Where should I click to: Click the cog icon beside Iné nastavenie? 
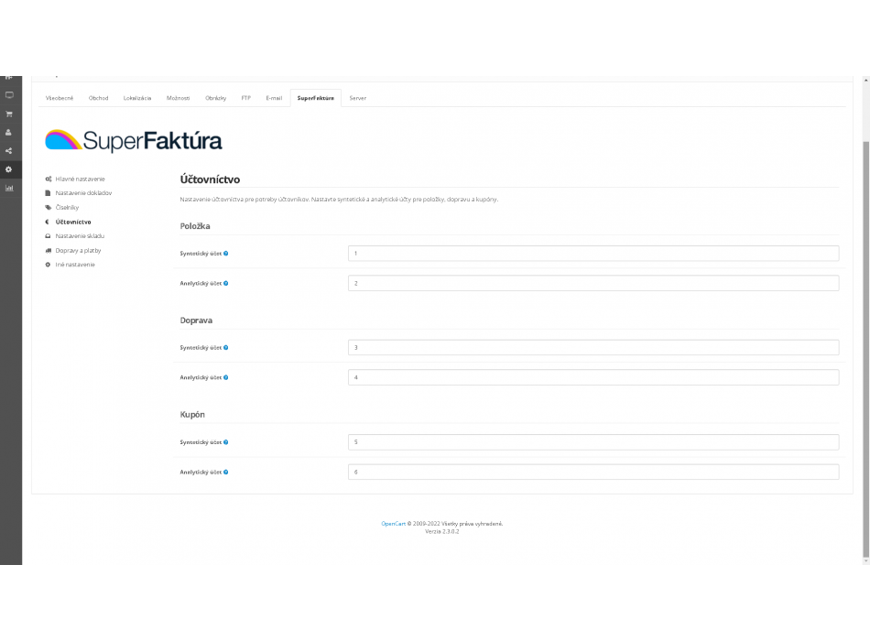tap(48, 265)
